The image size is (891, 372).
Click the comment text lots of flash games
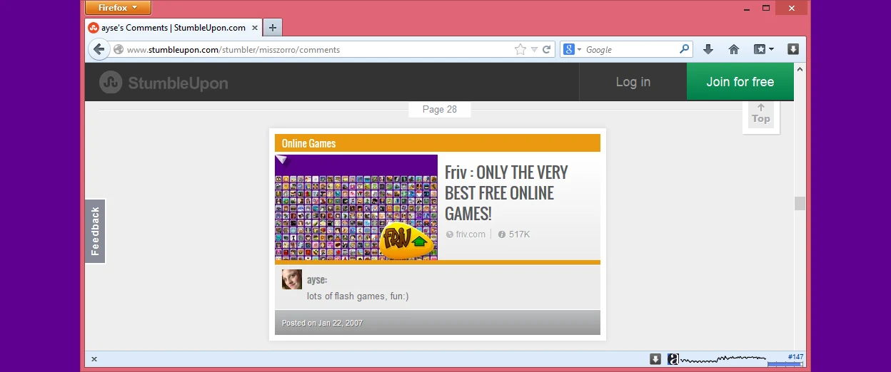358,296
